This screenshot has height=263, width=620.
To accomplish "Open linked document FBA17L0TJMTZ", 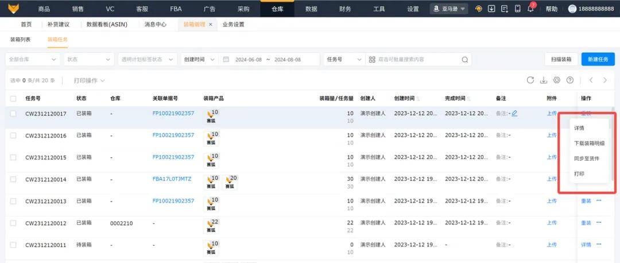I will [x=172, y=179].
